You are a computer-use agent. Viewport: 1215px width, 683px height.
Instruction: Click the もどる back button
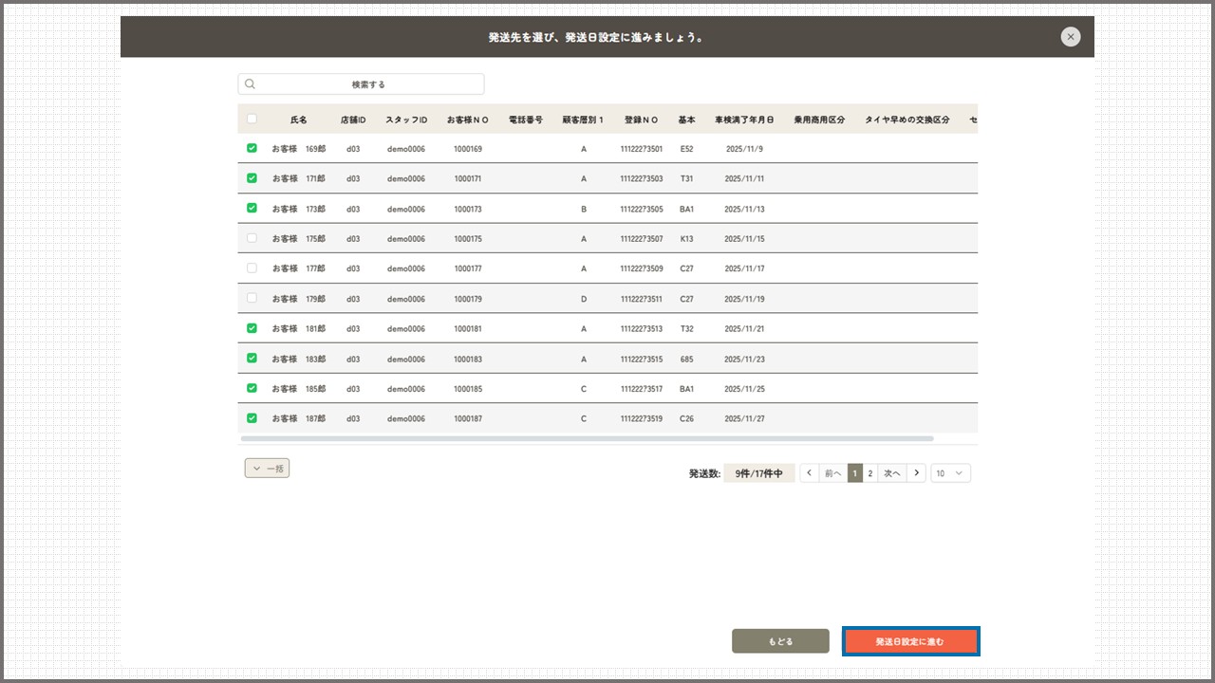point(780,641)
